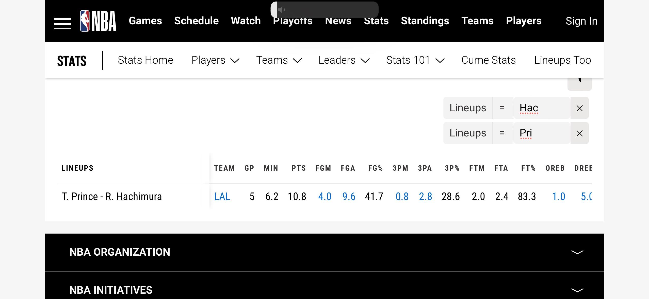
Task: Click the NBA logo
Action: click(x=98, y=21)
